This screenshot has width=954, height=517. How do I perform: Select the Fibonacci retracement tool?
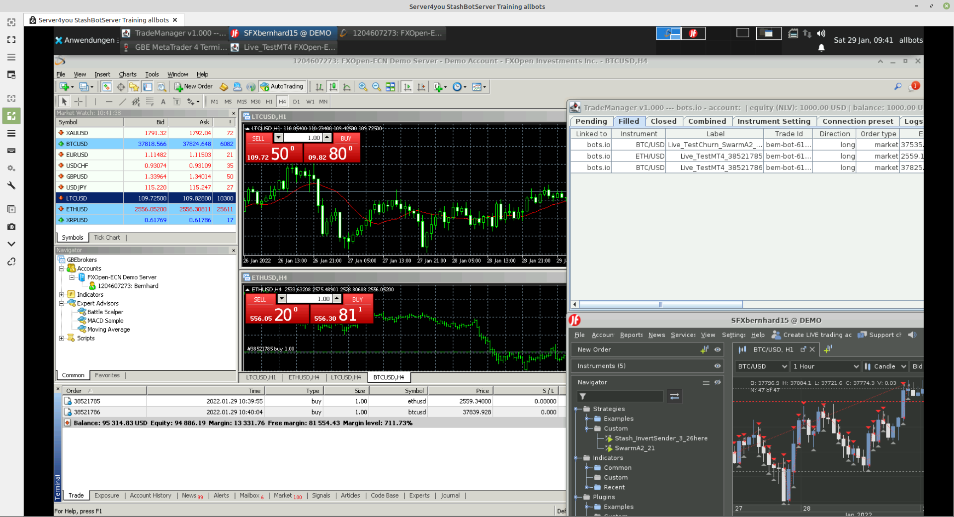150,101
